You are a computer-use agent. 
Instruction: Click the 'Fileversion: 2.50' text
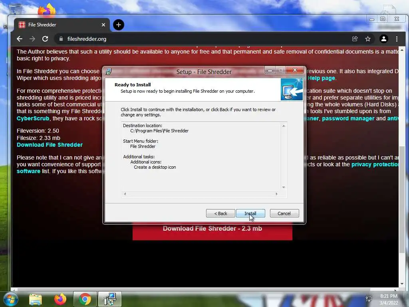(x=38, y=131)
